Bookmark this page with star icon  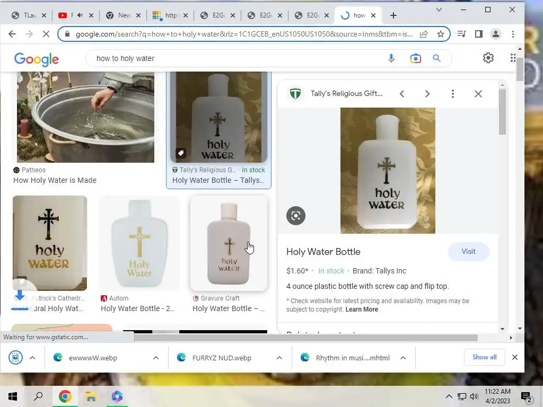[x=440, y=34]
